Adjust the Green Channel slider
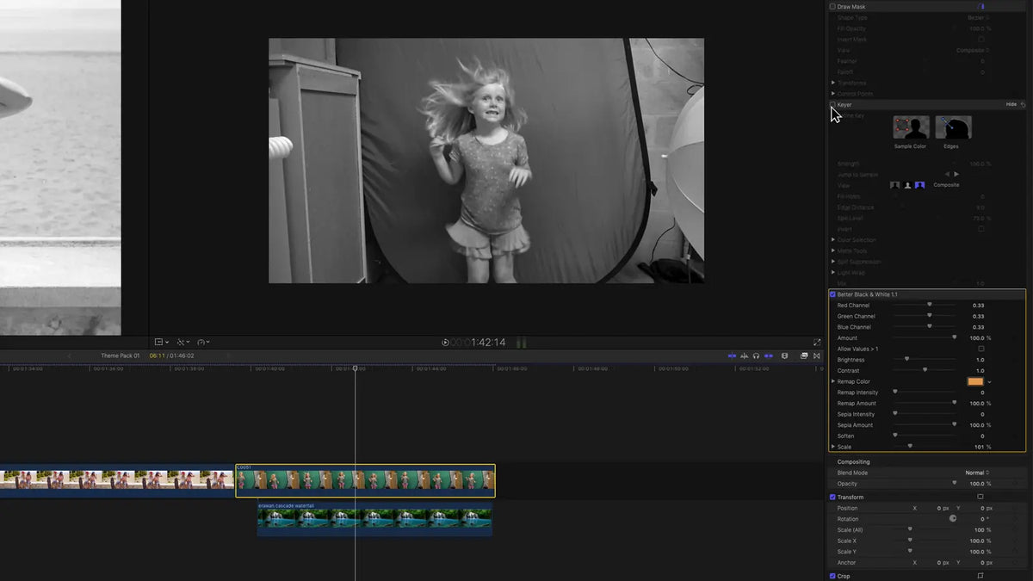This screenshot has width=1033, height=581. pos(925,316)
